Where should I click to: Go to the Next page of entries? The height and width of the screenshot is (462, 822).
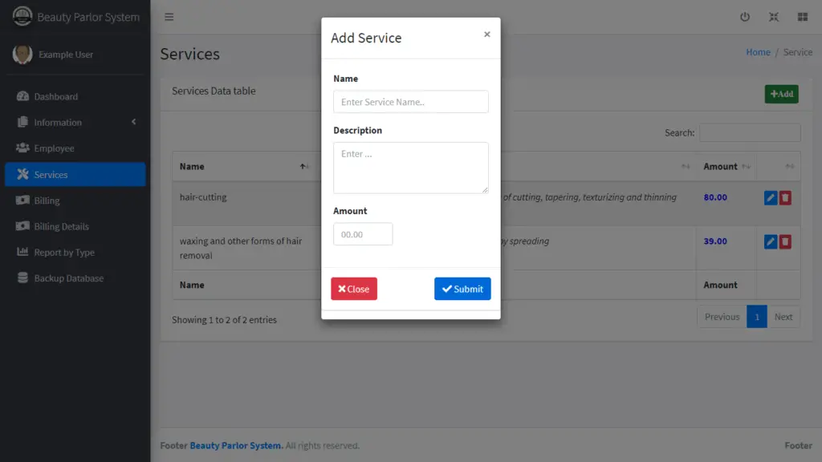pyautogui.click(x=783, y=316)
